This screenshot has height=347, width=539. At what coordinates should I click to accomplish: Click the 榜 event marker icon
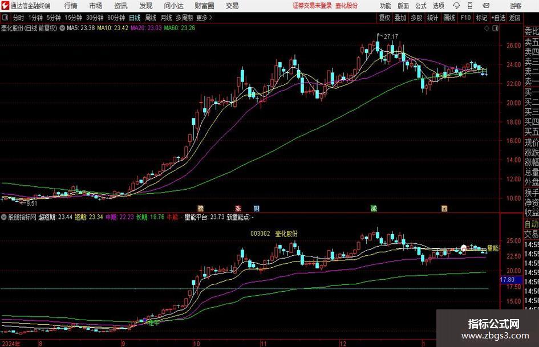pos(201,208)
